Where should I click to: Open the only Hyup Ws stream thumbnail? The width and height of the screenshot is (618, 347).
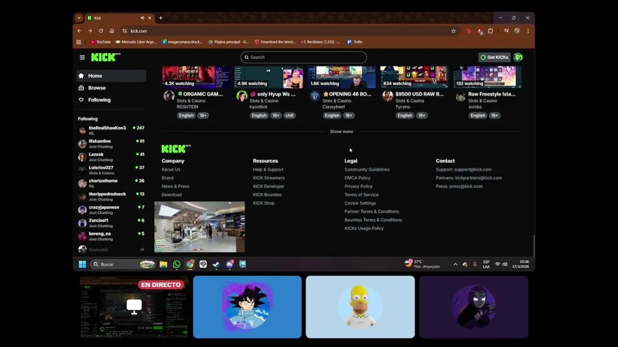pos(269,77)
